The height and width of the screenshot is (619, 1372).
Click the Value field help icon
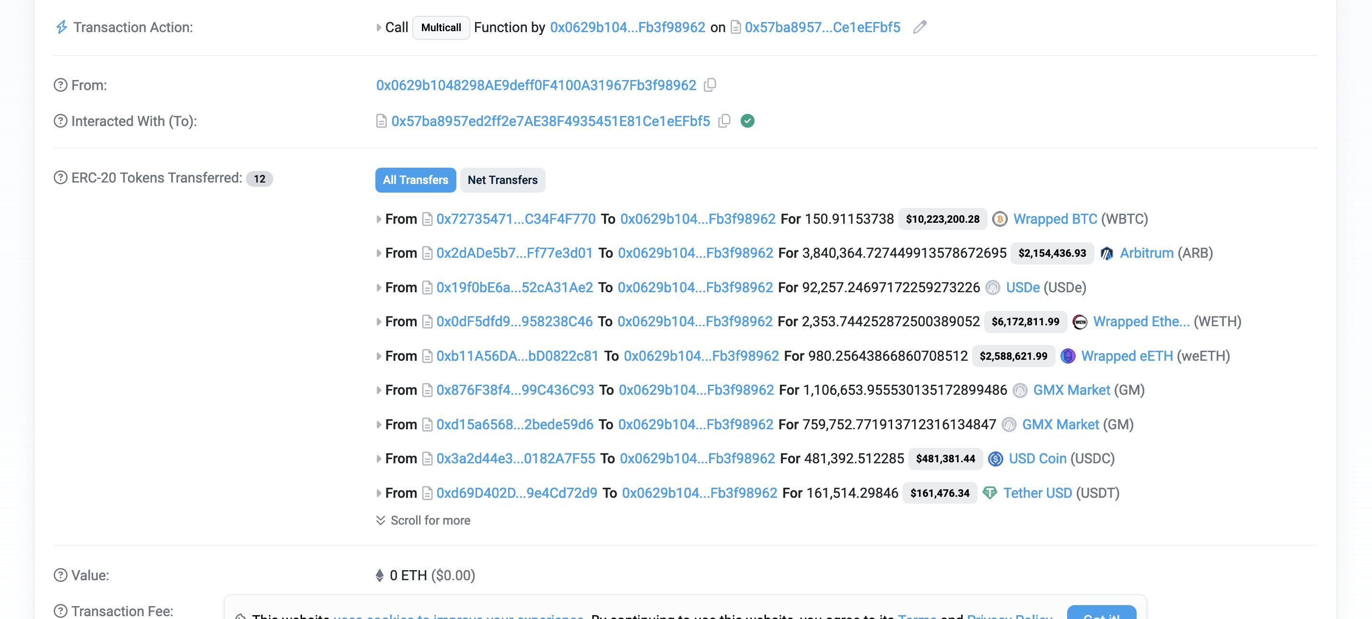pyautogui.click(x=61, y=575)
